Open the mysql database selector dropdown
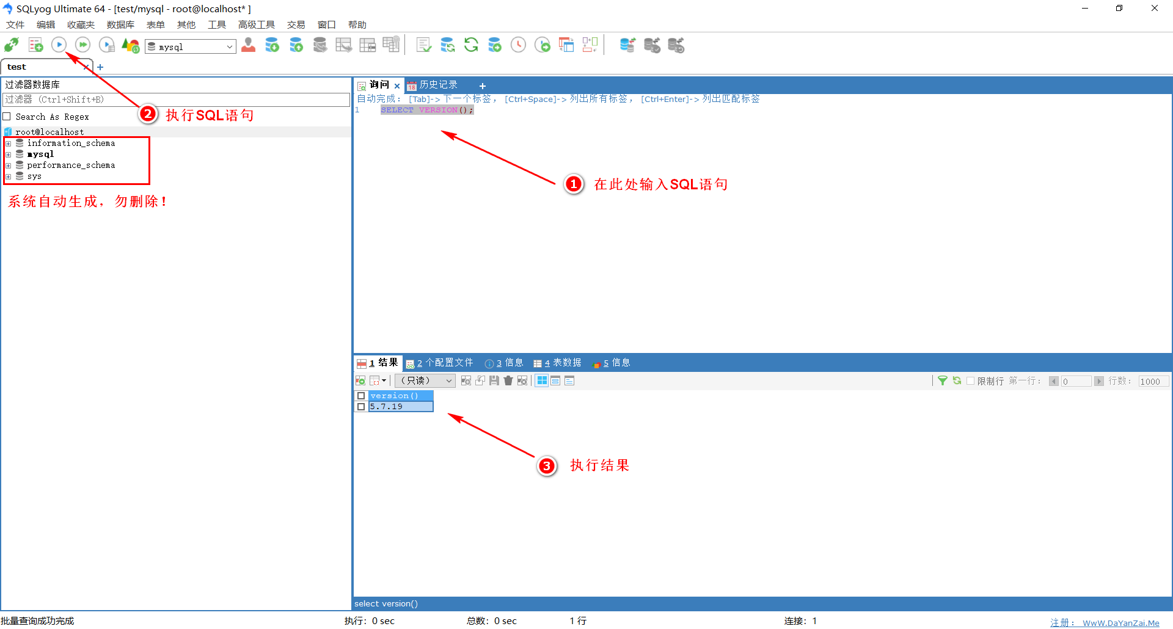The width and height of the screenshot is (1173, 629). [191, 46]
